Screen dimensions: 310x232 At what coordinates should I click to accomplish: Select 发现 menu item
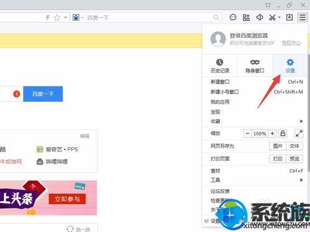coord(255,112)
